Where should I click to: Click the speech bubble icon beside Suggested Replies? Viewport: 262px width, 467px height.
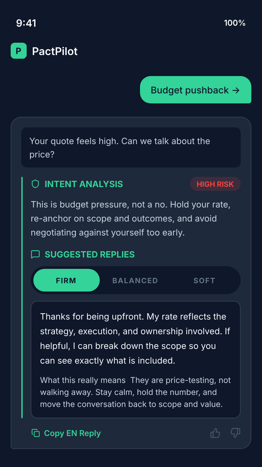[35, 254]
